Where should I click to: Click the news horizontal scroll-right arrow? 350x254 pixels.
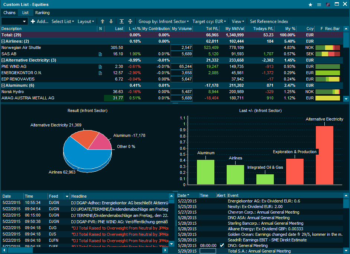tap(165, 250)
